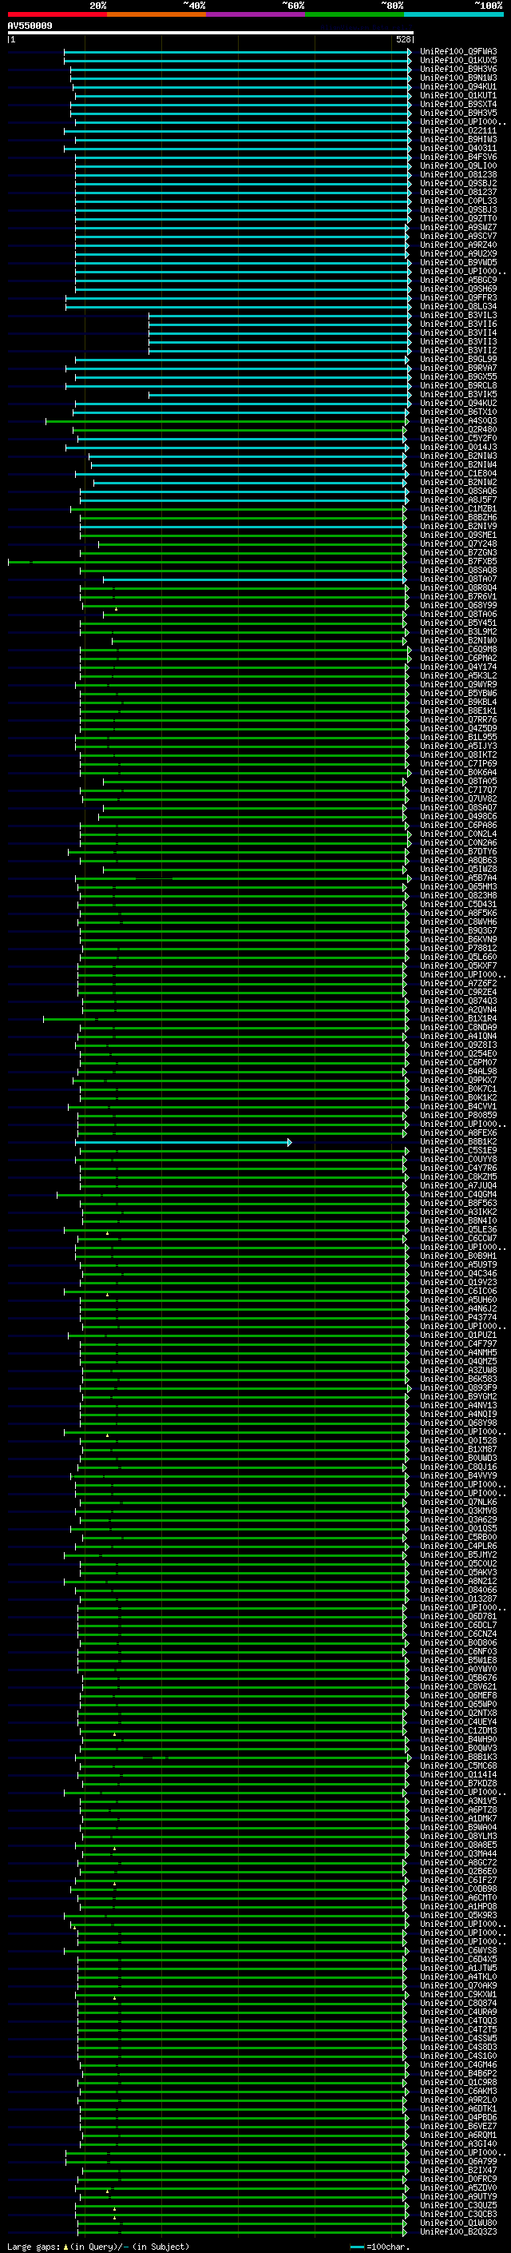This screenshot has width=511, height=2253.
Task: Select hit label UniRef100_B6TX10
Action: click(458, 412)
